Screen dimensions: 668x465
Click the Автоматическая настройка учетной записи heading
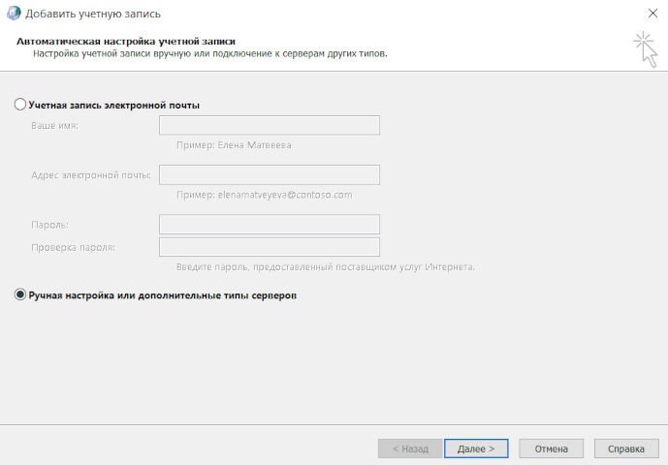[127, 42]
